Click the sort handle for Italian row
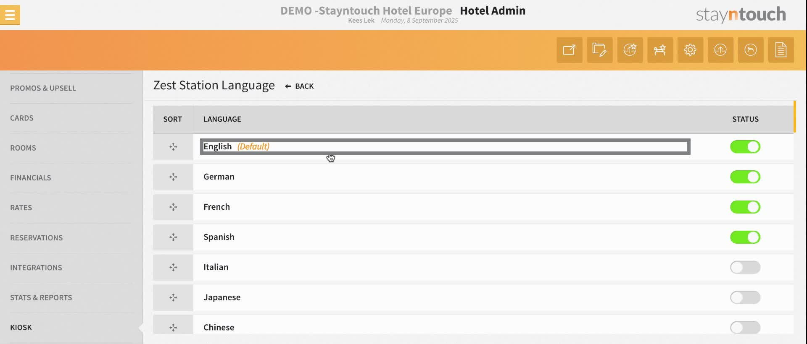The width and height of the screenshot is (807, 344). tap(173, 268)
